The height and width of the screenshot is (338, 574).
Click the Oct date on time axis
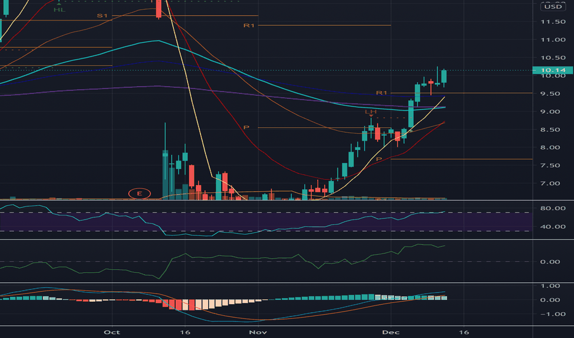point(112,332)
